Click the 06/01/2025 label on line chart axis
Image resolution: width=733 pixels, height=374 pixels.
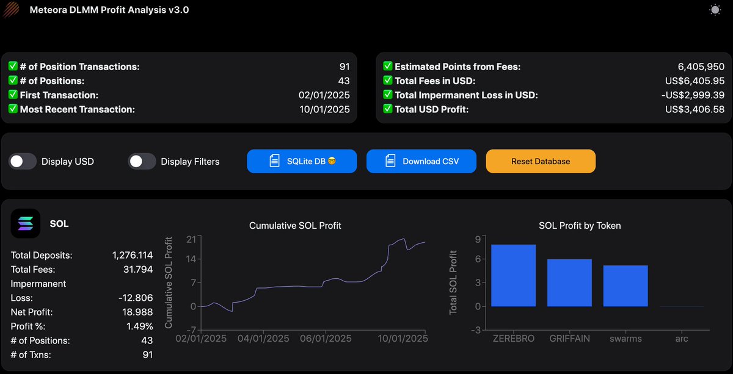point(326,338)
